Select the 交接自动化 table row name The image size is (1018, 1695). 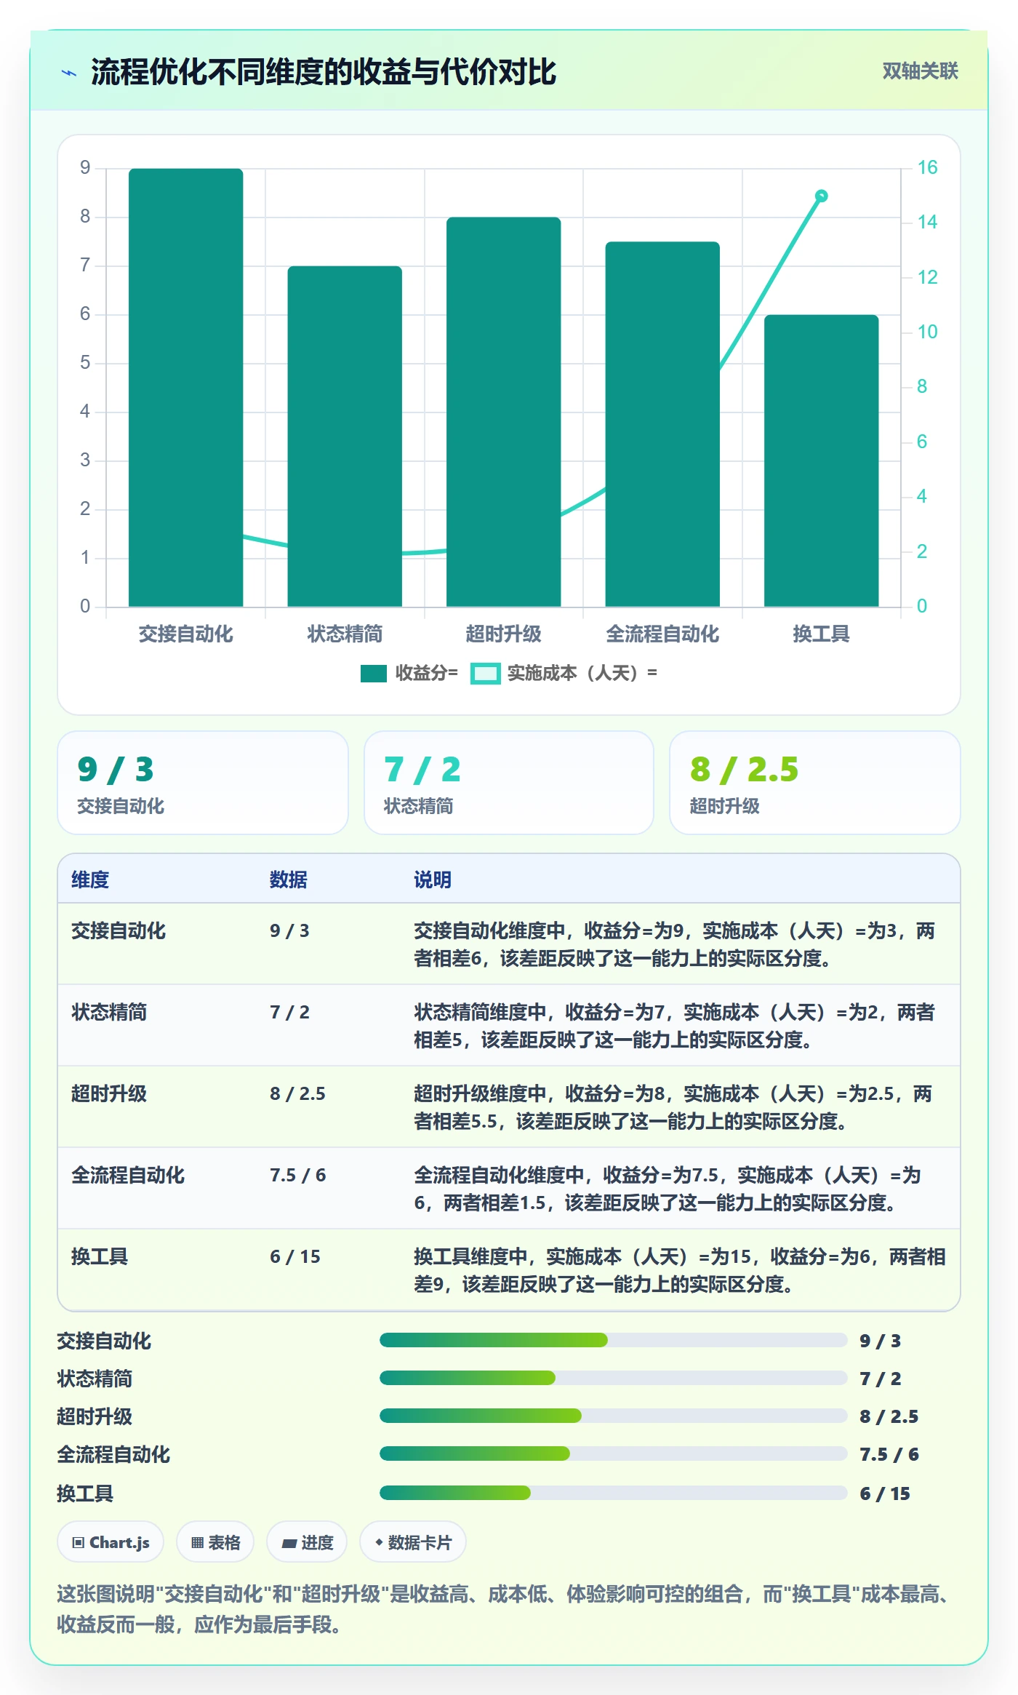tap(119, 930)
